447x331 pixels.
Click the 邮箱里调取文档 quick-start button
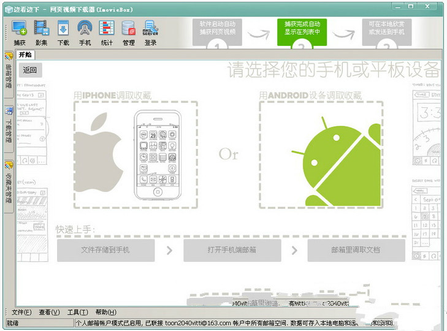pyautogui.click(x=356, y=250)
